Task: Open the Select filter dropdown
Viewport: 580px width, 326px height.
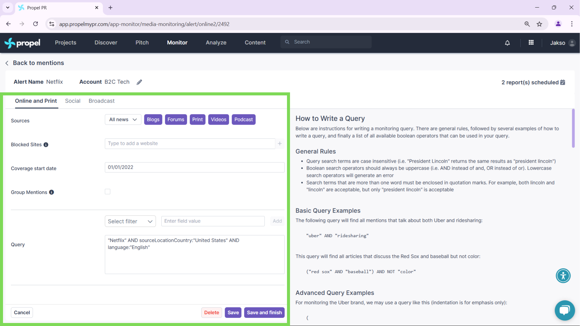Action: coord(130,221)
